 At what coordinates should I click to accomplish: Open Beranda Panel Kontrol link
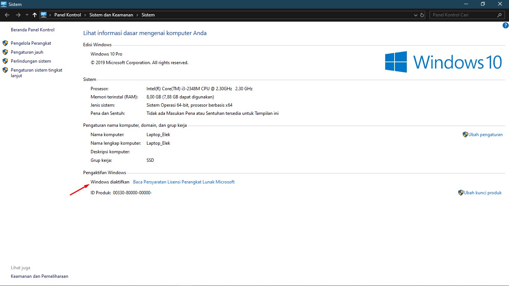pyautogui.click(x=32, y=30)
